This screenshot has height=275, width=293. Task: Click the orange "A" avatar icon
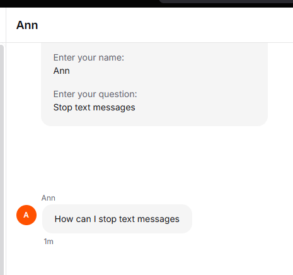tap(26, 215)
